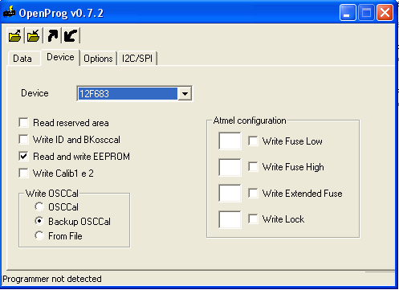Click the Fuse Low value field
The image size is (399, 290).
tap(230, 141)
